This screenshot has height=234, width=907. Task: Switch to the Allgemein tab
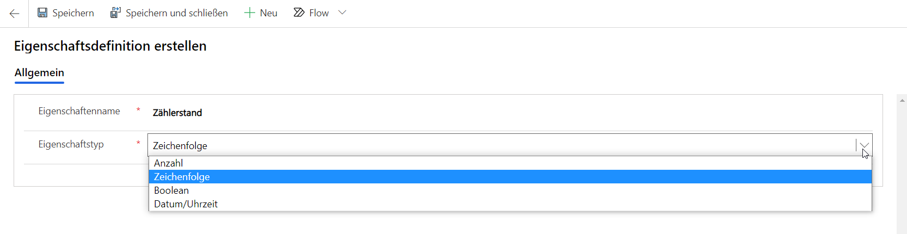point(39,73)
